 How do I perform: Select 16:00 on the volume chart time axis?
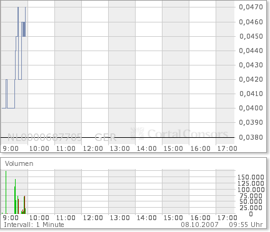tap(201, 218)
